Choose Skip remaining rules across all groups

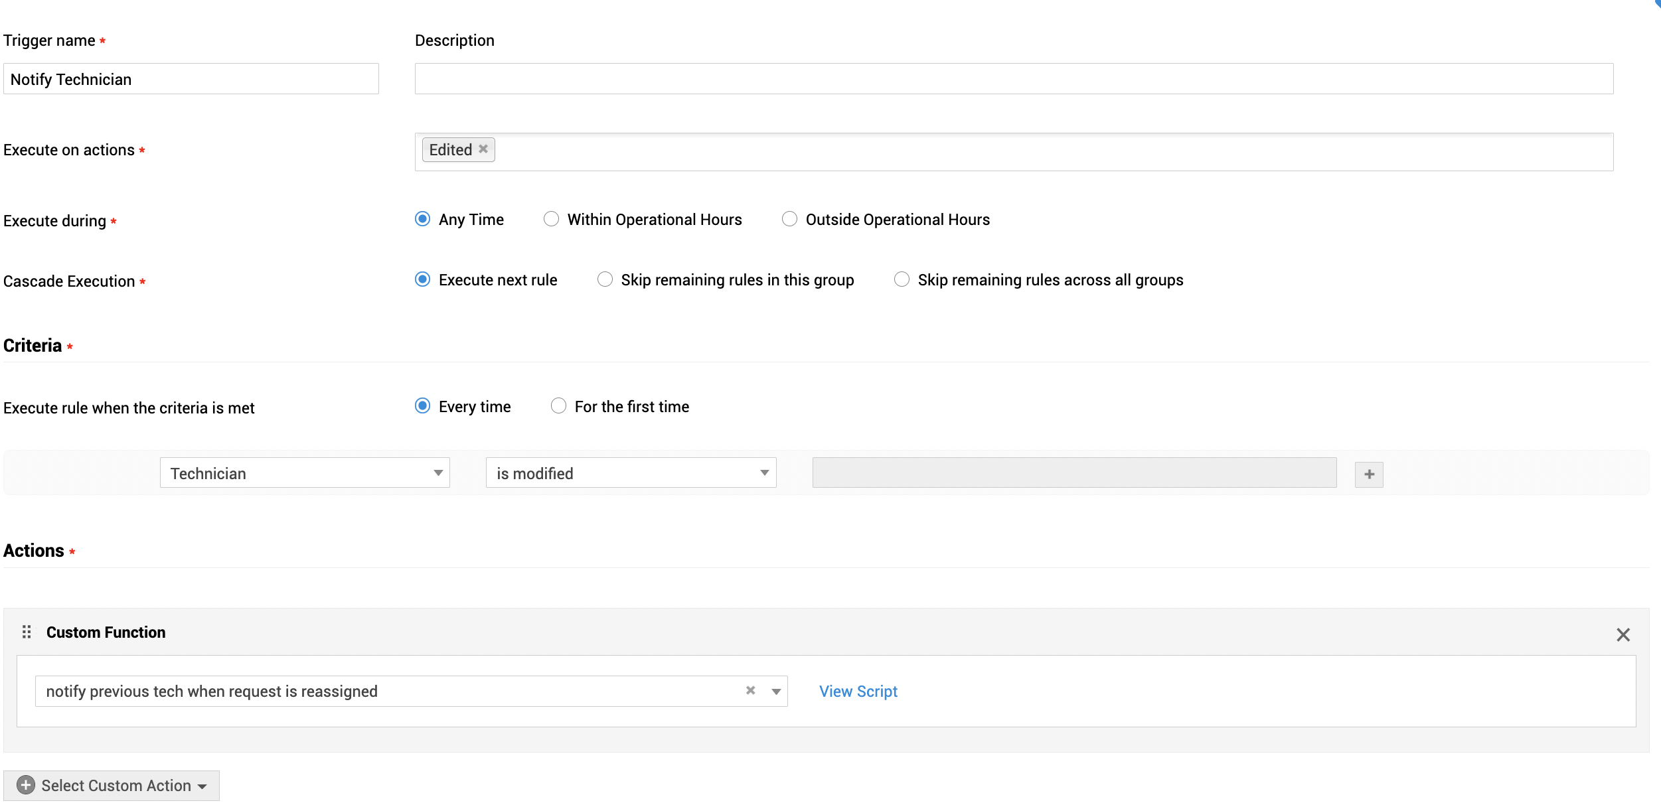[x=902, y=279]
